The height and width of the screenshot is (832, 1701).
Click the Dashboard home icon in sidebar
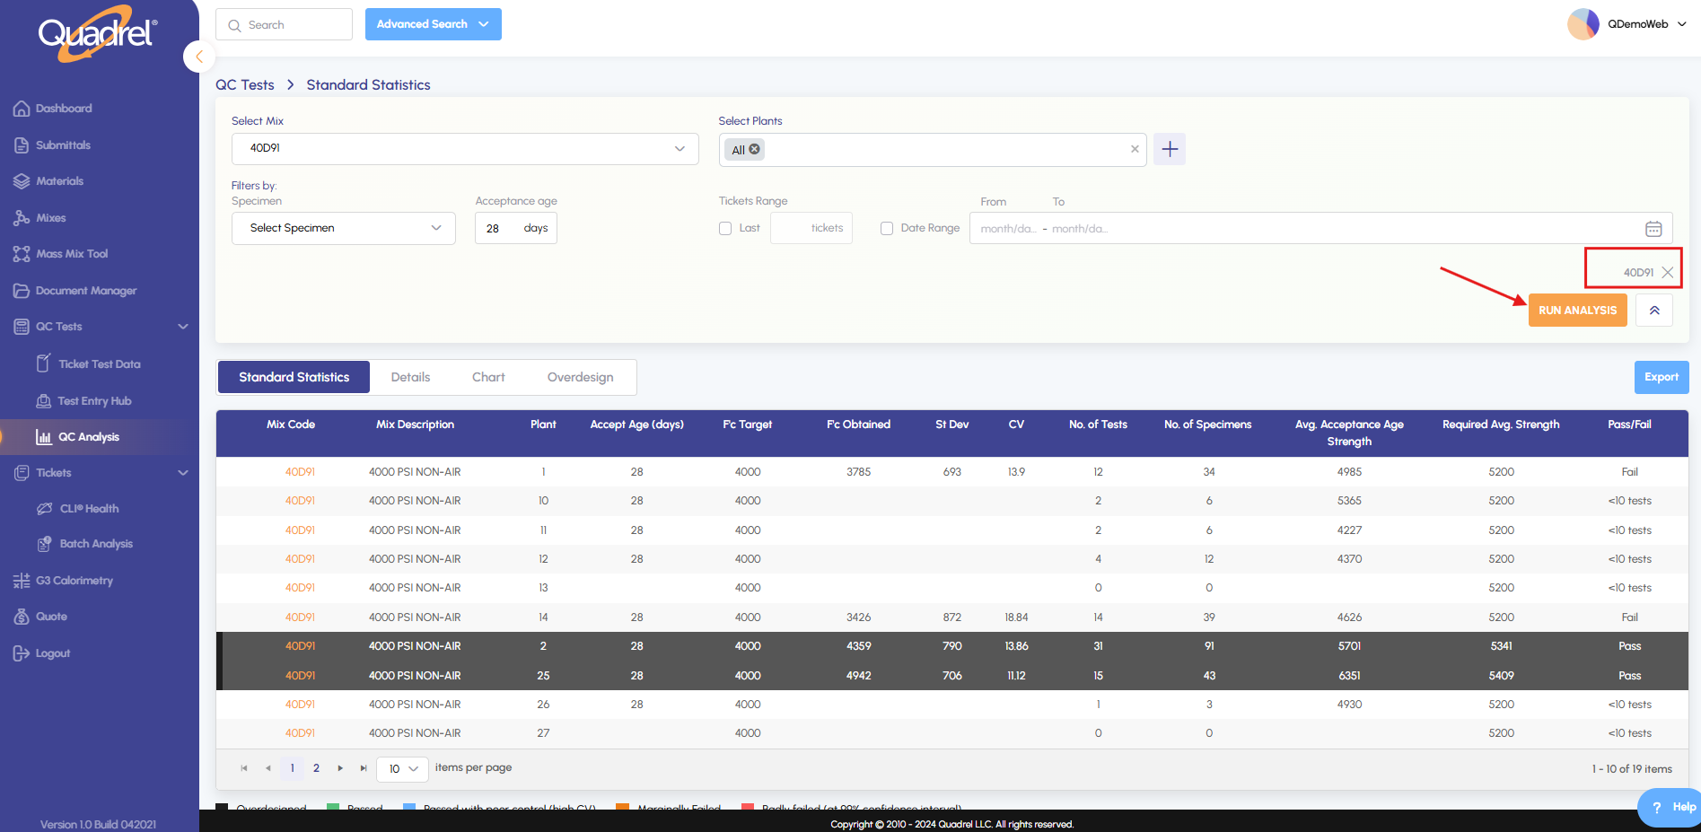pyautogui.click(x=22, y=109)
